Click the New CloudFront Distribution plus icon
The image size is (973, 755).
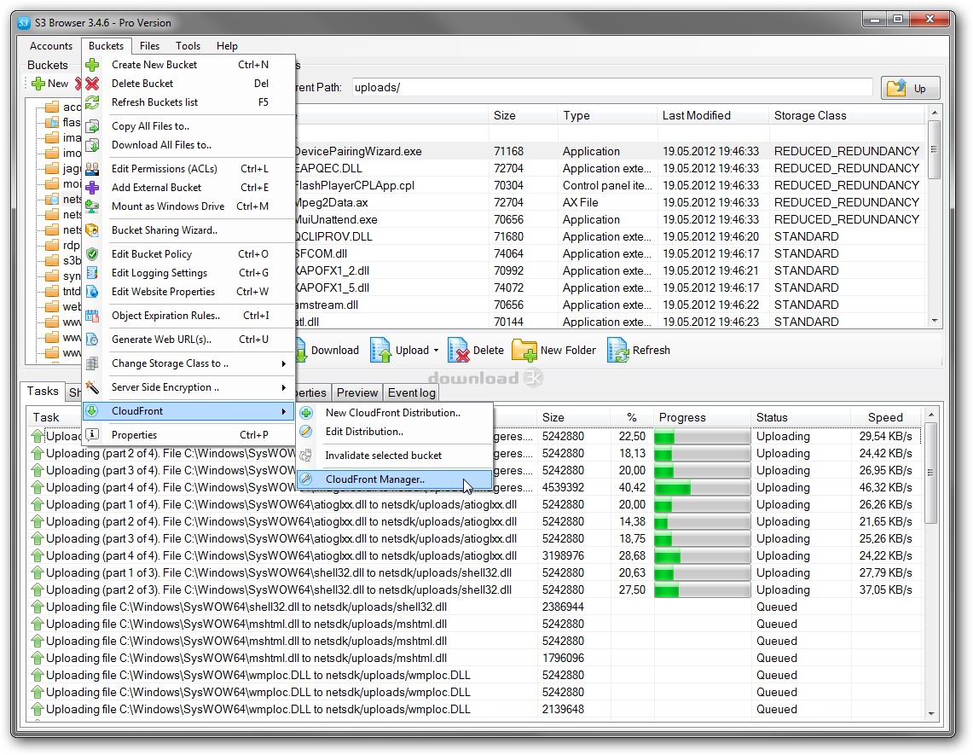click(306, 412)
